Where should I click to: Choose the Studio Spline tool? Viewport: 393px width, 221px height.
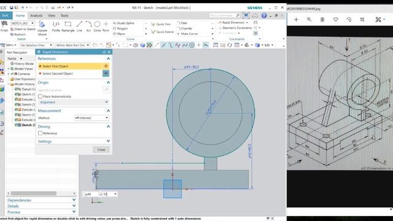(124, 23)
